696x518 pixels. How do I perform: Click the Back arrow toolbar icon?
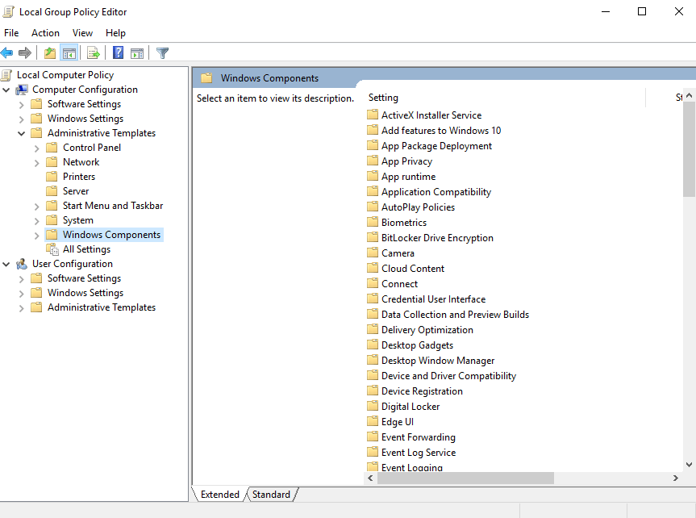[x=7, y=53]
